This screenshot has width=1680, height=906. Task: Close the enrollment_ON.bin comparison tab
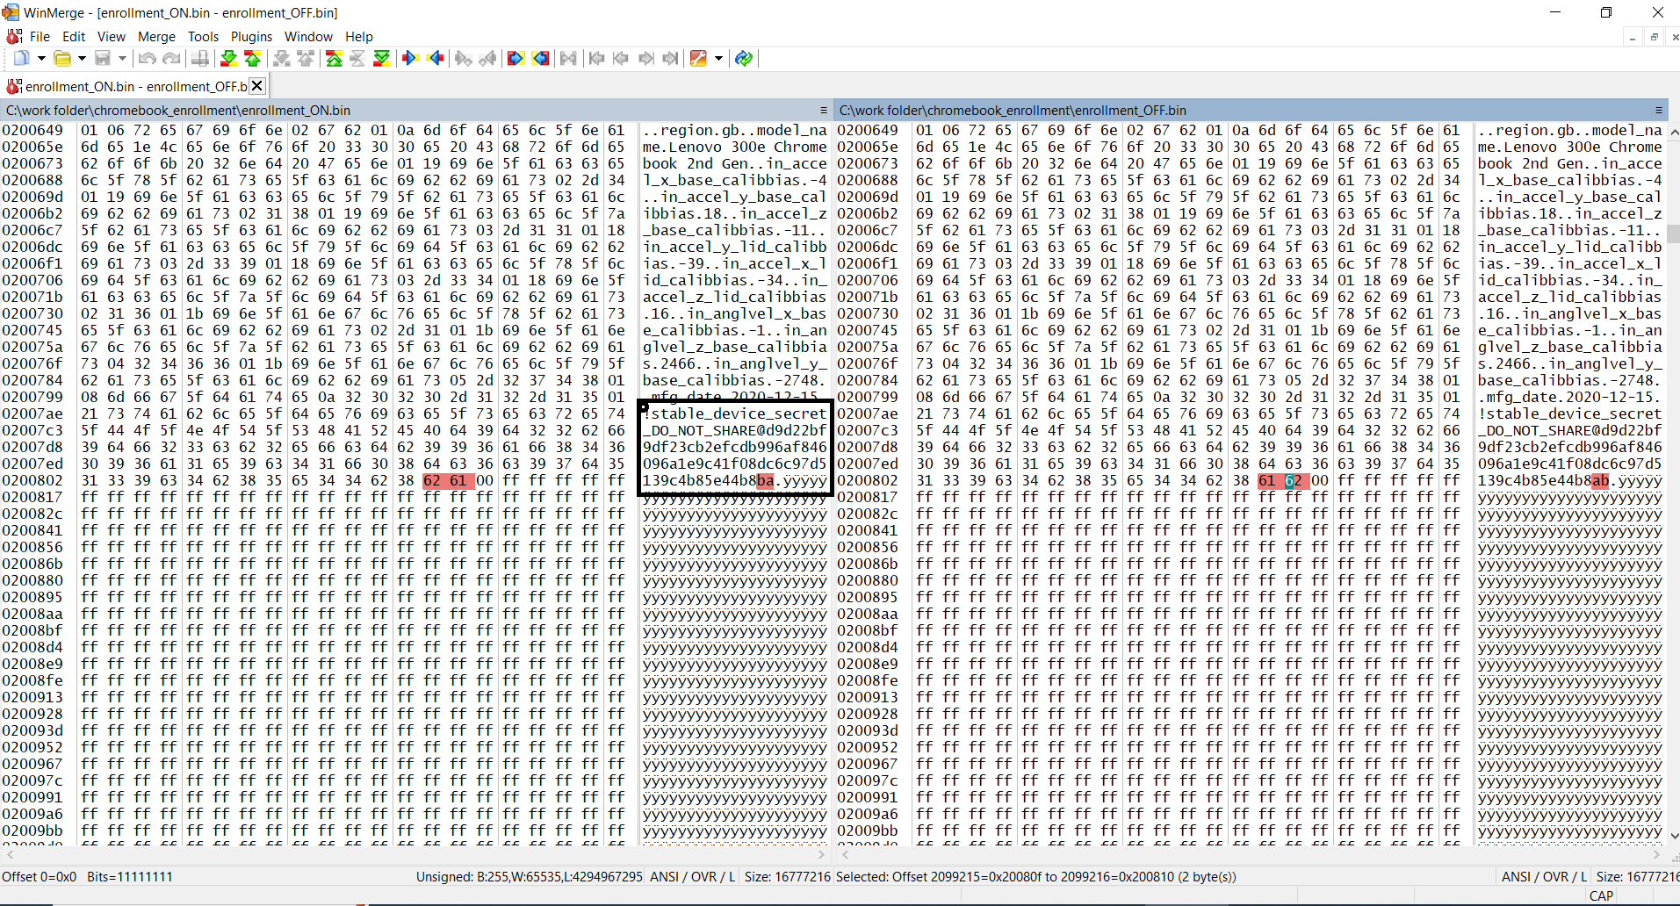pos(256,85)
